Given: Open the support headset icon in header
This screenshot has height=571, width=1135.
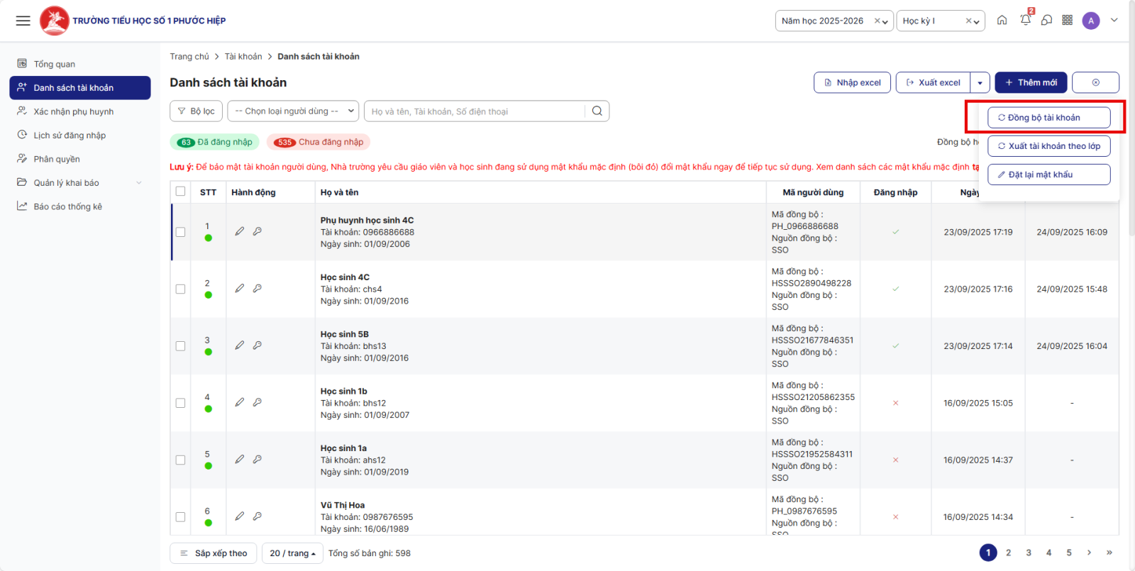Looking at the screenshot, I should tap(1046, 21).
